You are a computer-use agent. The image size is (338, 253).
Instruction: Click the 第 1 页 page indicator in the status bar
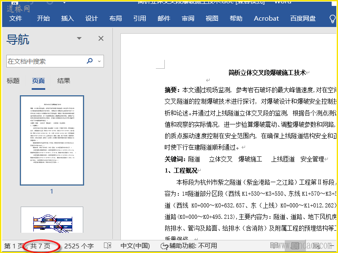point(14,246)
